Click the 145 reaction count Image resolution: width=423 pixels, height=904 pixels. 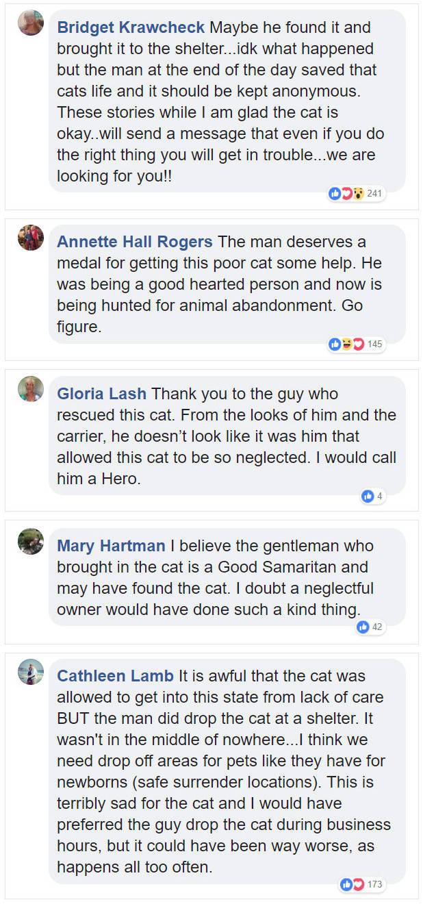click(374, 344)
